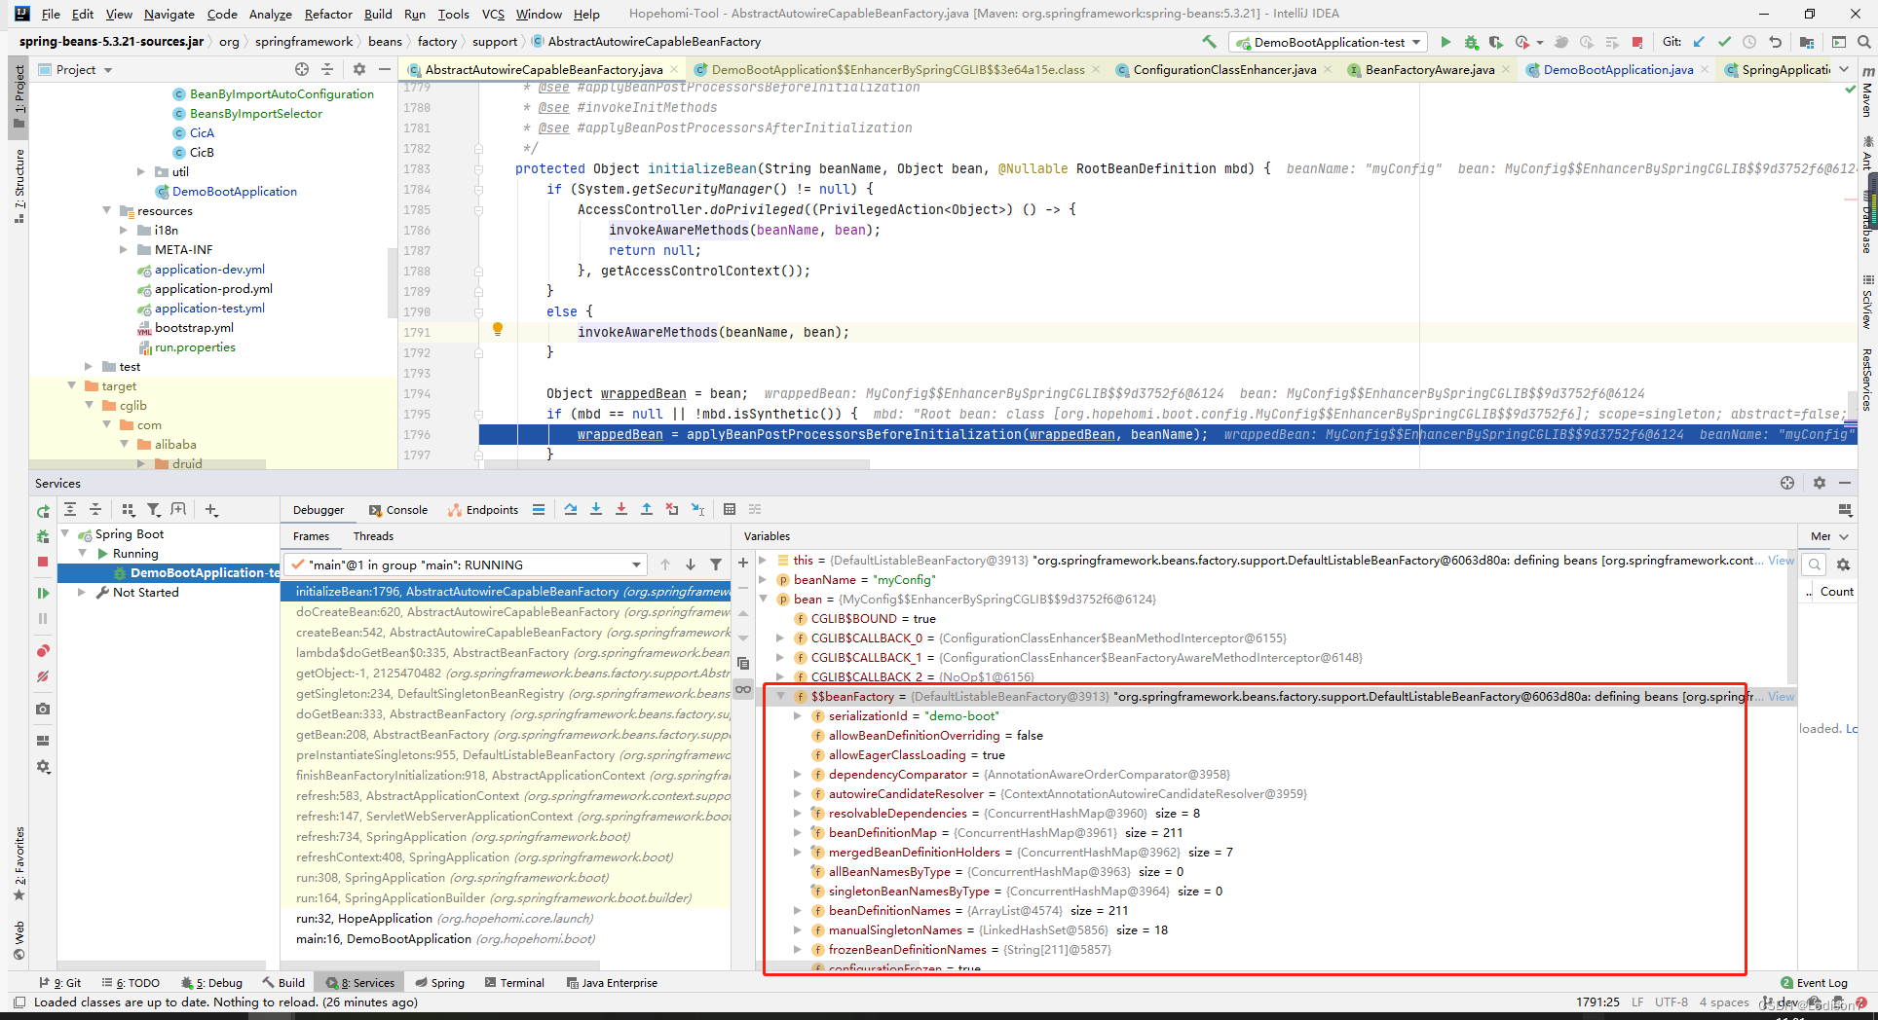Open Search Everywhere with the magnifier icon
The width and height of the screenshot is (1878, 1020).
click(x=1863, y=42)
